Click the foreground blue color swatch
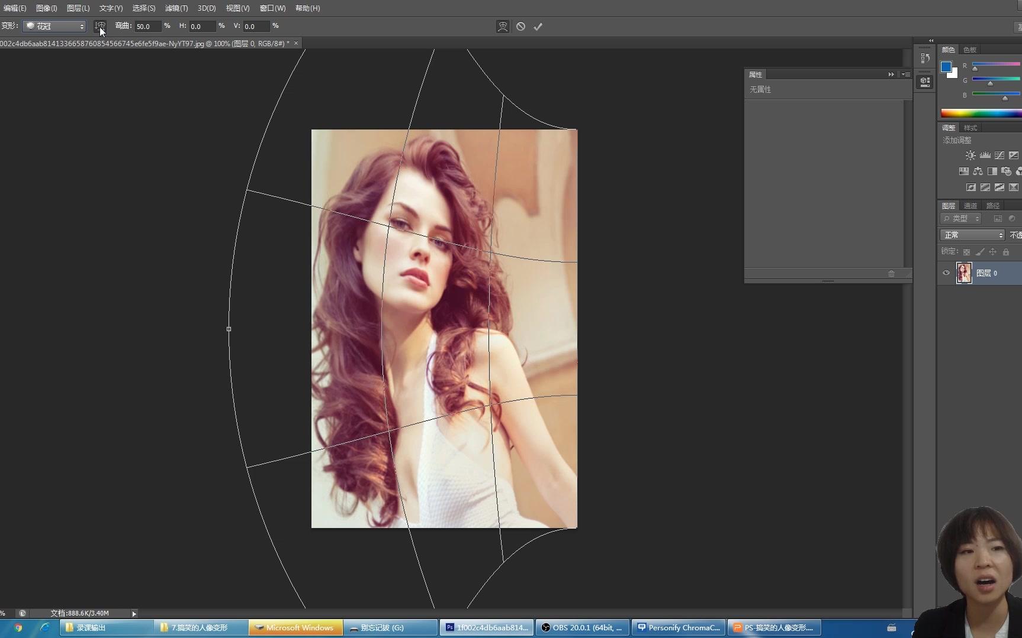The image size is (1022, 638). tap(946, 67)
